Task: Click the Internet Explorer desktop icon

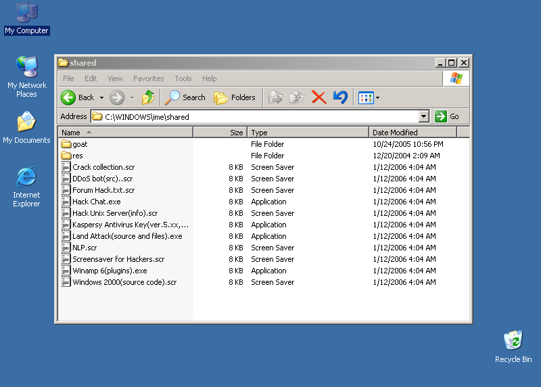Action: [x=26, y=177]
